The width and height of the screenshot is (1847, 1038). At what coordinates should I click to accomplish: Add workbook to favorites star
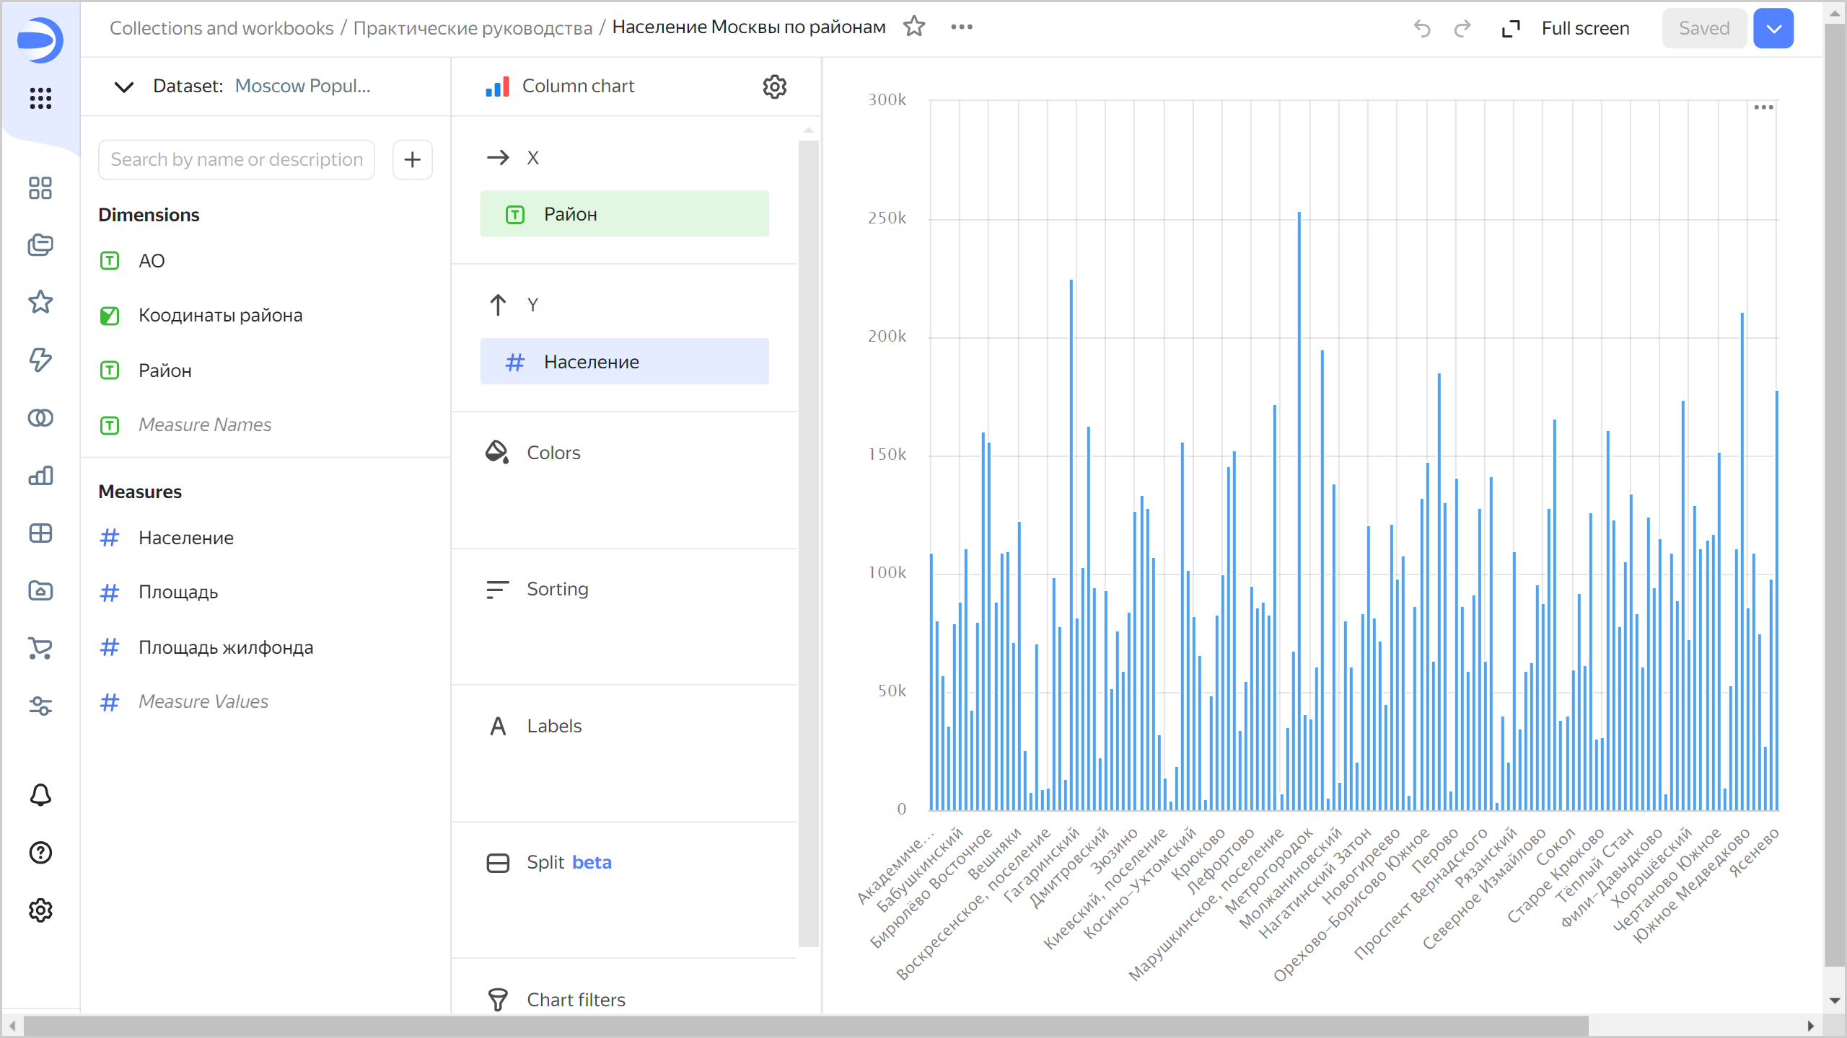914,27
